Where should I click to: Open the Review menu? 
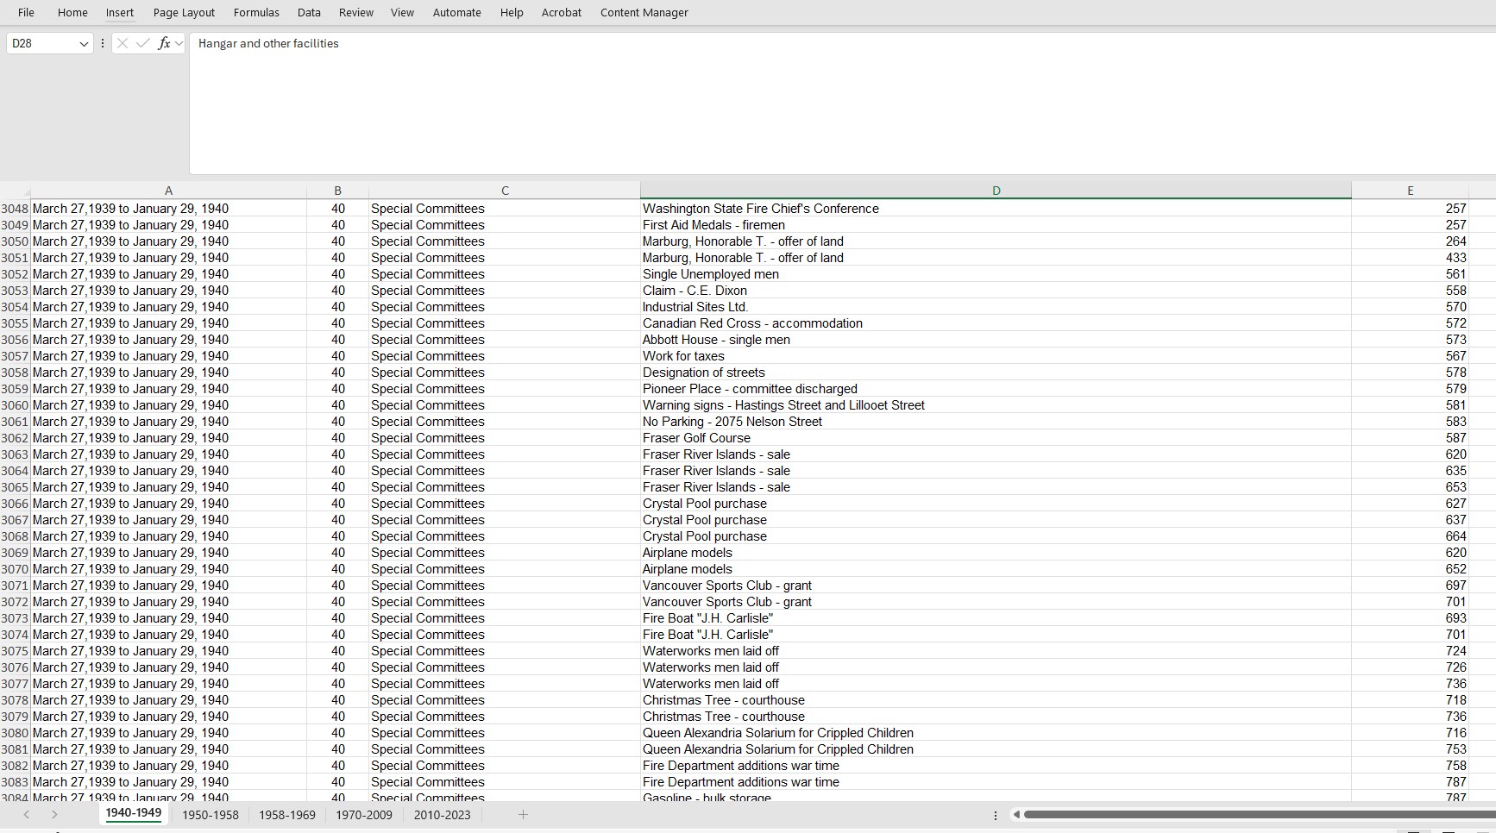(x=355, y=12)
